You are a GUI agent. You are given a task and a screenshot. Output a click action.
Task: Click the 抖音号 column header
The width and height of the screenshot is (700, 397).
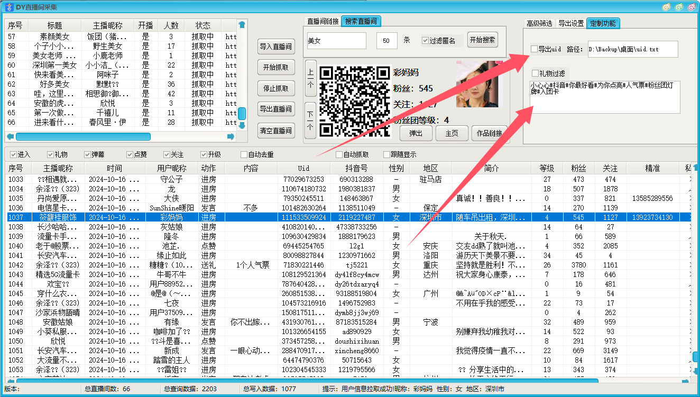(357, 168)
